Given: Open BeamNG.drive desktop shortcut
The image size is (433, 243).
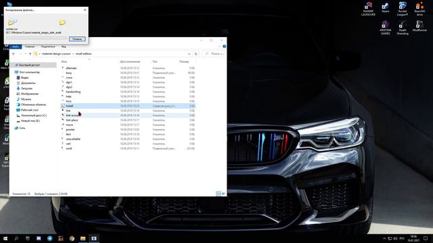Looking at the screenshot, I should [419, 9].
